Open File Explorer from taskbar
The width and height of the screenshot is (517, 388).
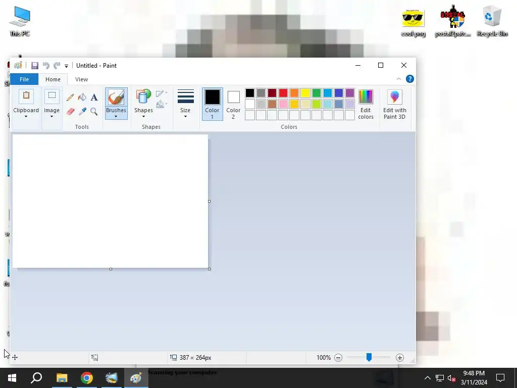click(62, 378)
